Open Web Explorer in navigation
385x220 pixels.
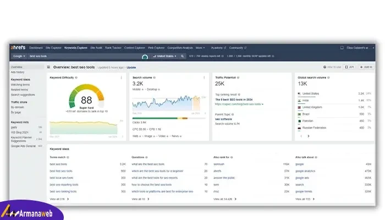click(156, 48)
